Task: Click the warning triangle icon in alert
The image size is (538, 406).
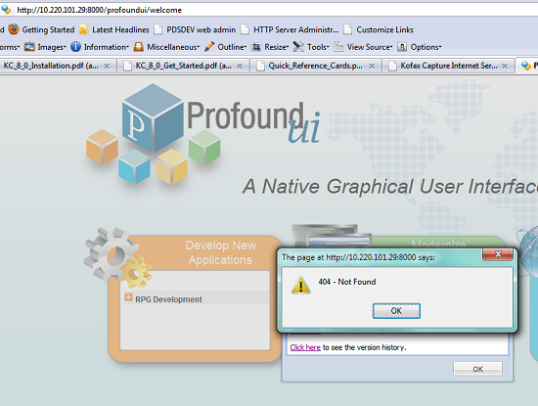Action: coord(301,286)
